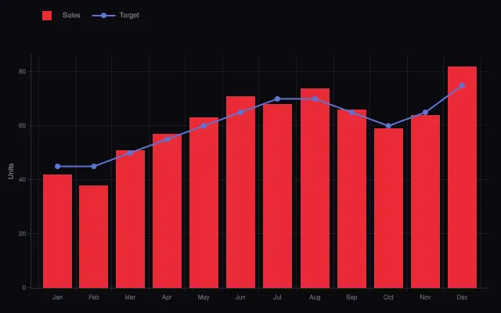This screenshot has width=501, height=313.
Task: Click the Jul target data point
Action: point(277,99)
